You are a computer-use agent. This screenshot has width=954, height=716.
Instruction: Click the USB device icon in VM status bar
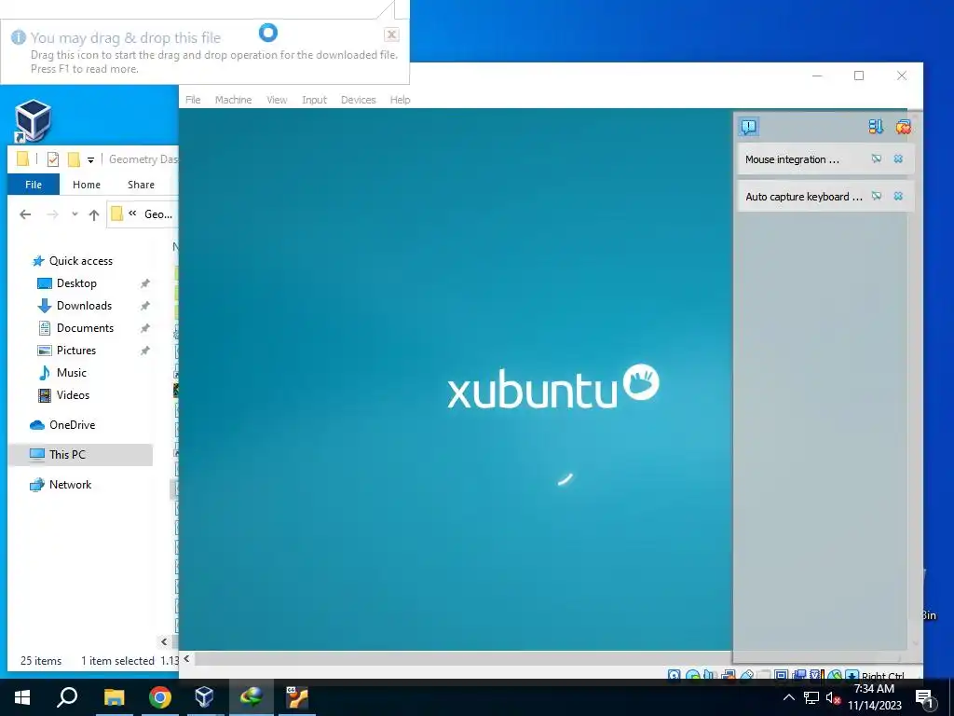746,675
